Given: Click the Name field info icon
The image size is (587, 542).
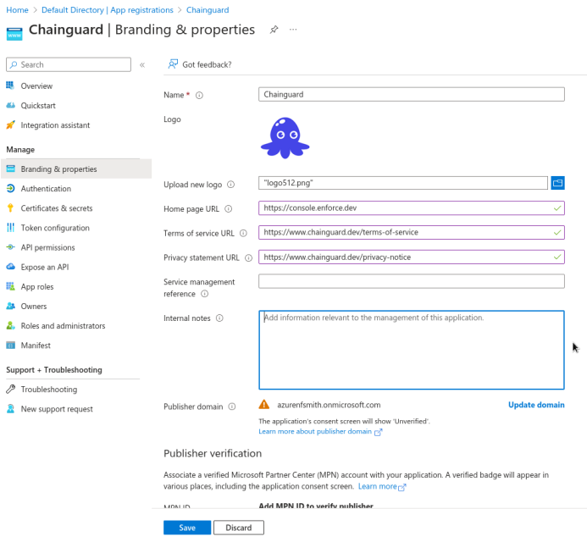Looking at the screenshot, I should [x=200, y=96].
